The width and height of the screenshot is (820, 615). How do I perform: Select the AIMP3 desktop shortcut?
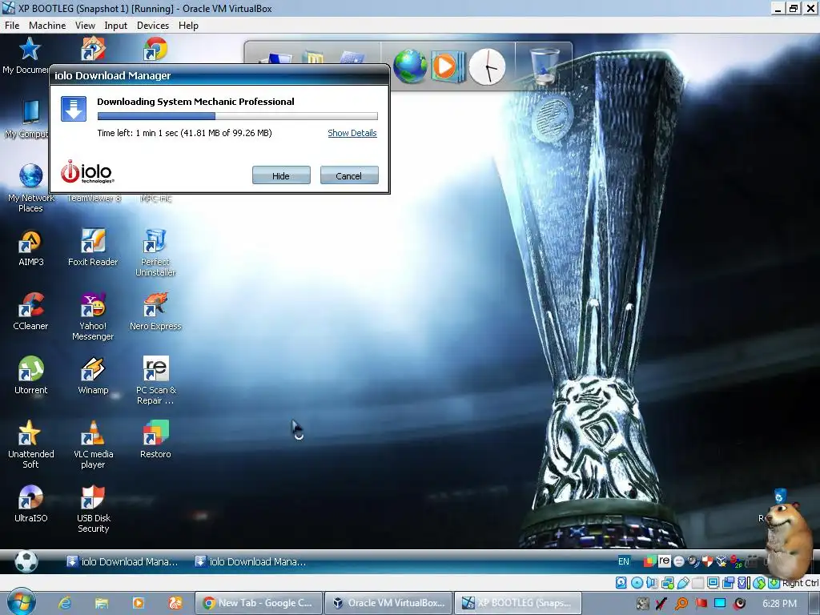click(x=31, y=241)
